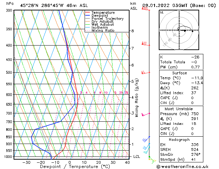Click the red wind barb at 400 hPa
219x169 pixels.
146,44
